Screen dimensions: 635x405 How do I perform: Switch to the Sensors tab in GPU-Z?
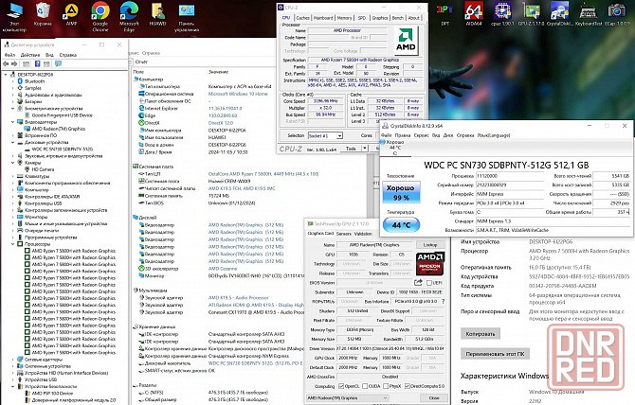click(x=344, y=234)
